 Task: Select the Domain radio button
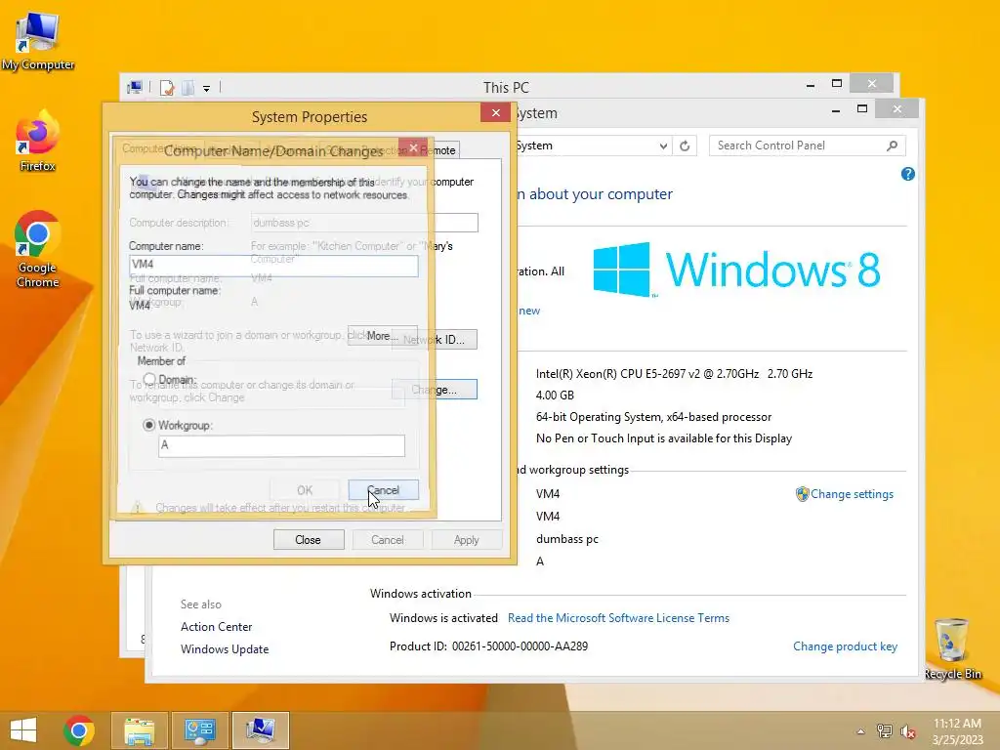149,380
